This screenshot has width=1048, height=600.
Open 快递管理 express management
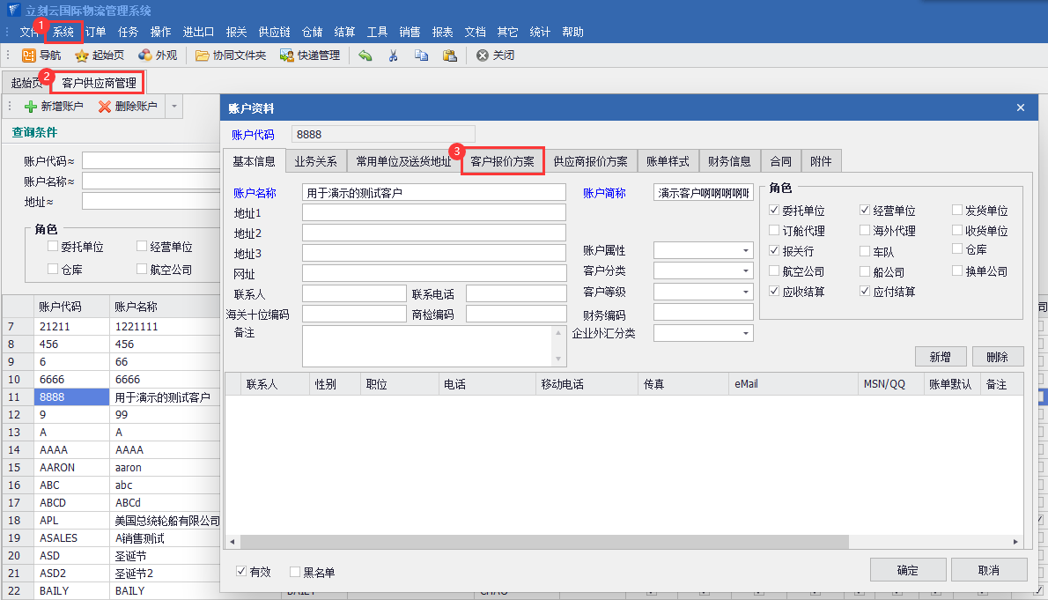click(x=287, y=56)
